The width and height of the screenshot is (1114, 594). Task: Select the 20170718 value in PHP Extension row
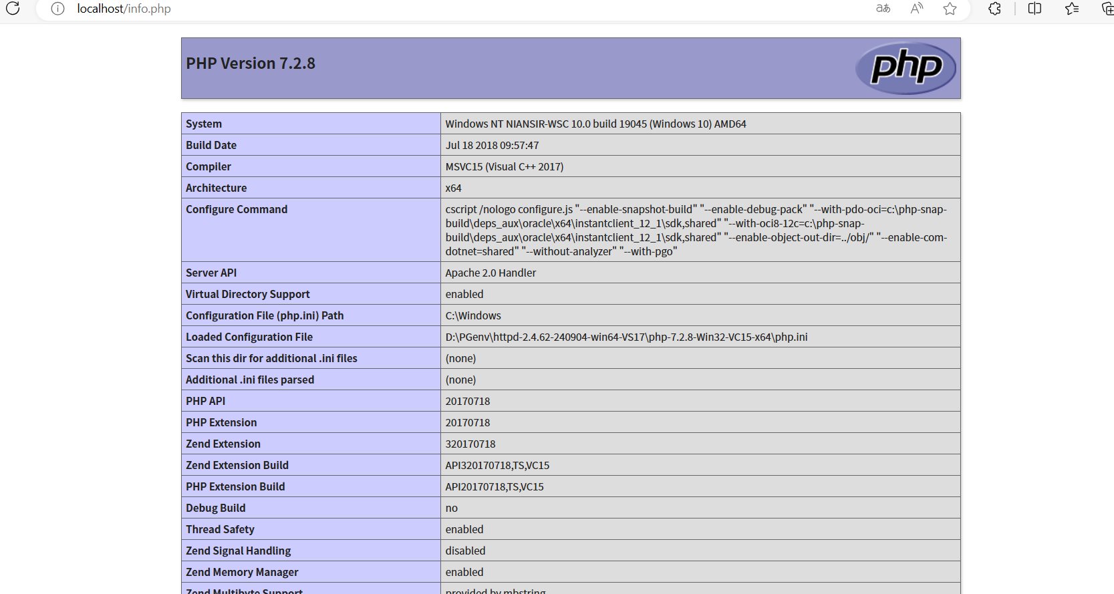pyautogui.click(x=468, y=422)
